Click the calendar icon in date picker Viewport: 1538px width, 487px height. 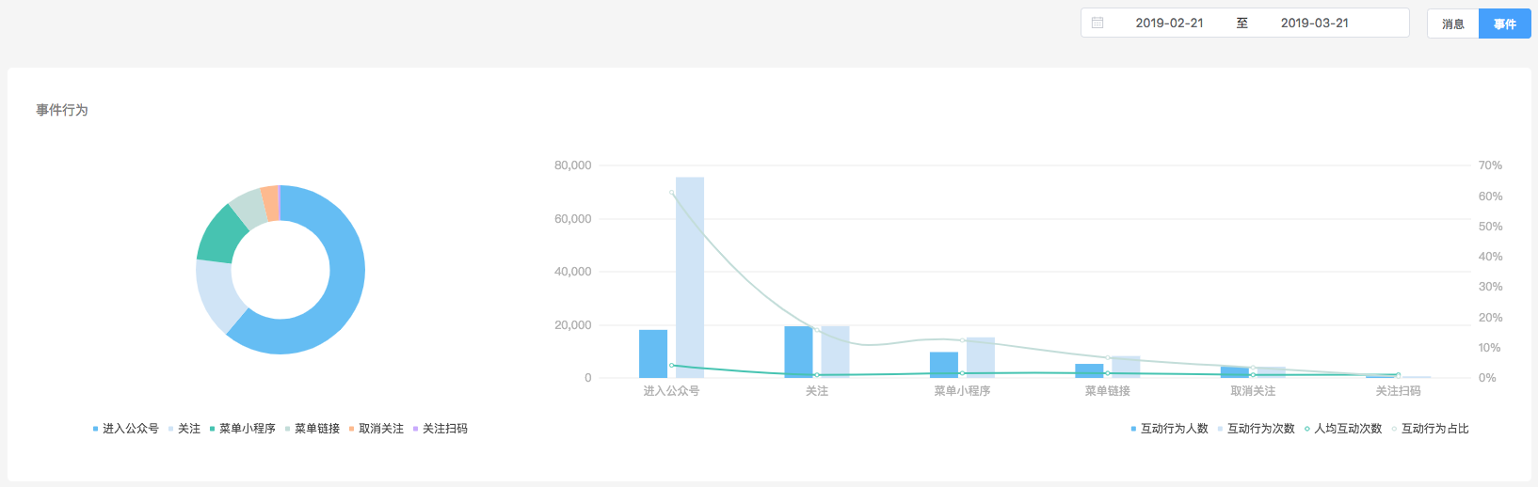pos(1097,23)
